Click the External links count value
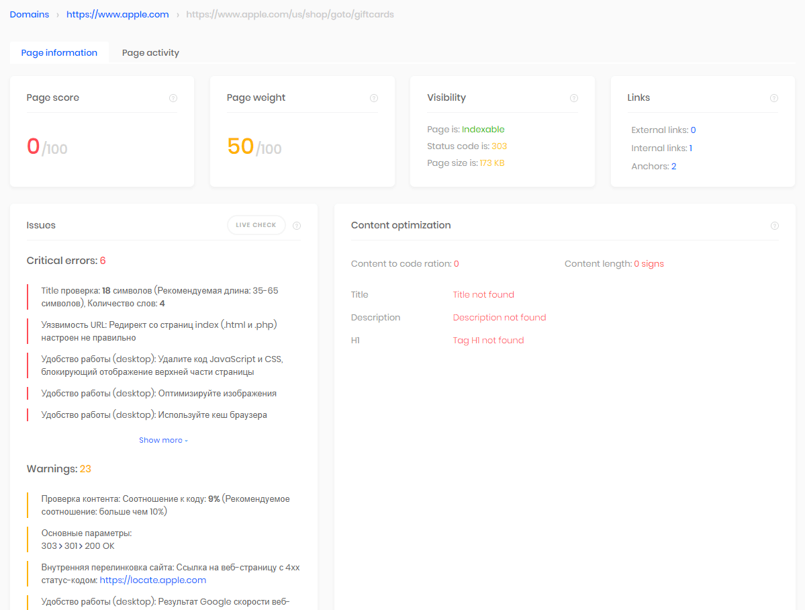The height and width of the screenshot is (610, 805). (693, 130)
